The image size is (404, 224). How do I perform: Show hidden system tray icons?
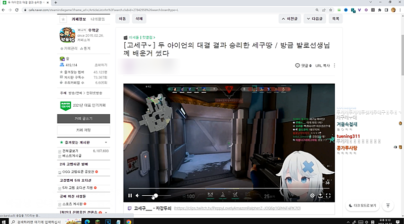pos(348,222)
